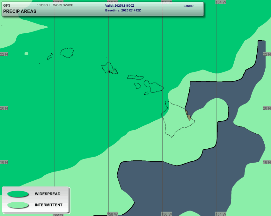Click the GFS model label
Viewport: 271px width, 216px height.
[7, 5]
